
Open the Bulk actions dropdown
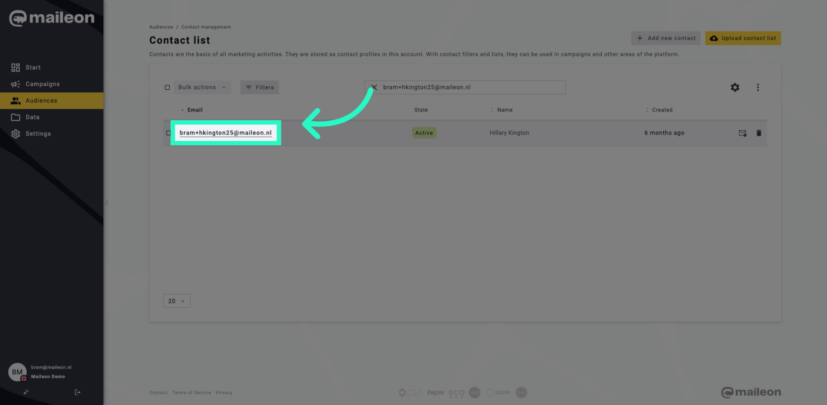click(x=202, y=87)
